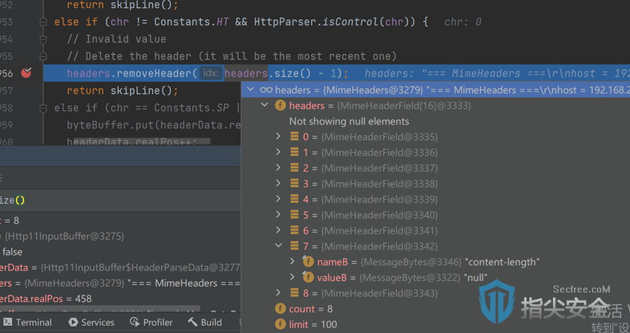Click the Build hammer icon
Screen dimensions: 630x333
click(x=192, y=322)
